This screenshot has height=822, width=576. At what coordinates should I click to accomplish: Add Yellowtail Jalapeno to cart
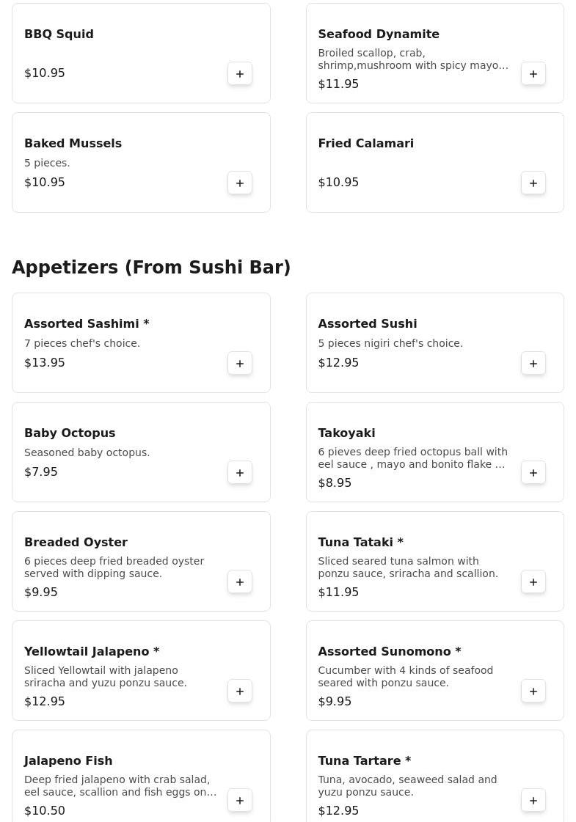[x=240, y=691]
